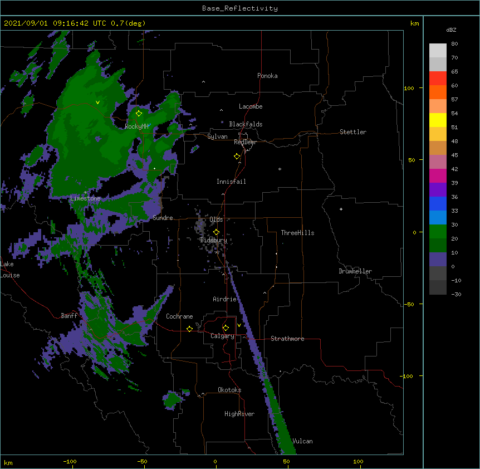Click the Vulcan city label

pyautogui.click(x=302, y=441)
